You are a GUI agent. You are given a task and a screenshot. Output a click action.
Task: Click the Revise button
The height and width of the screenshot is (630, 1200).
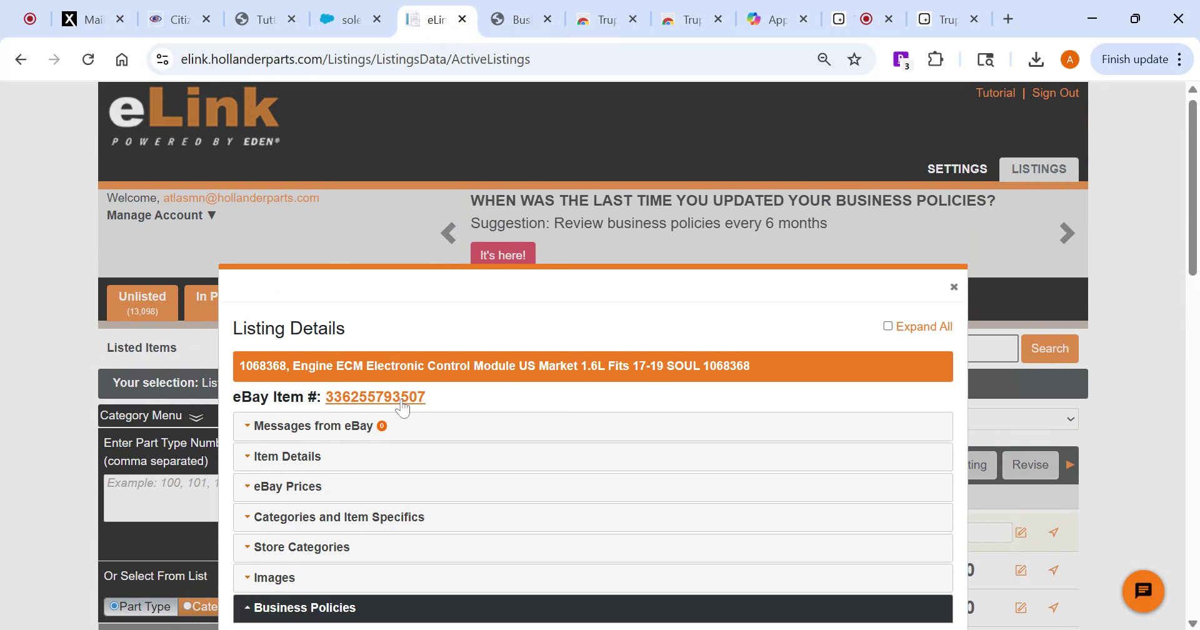coord(1030,464)
